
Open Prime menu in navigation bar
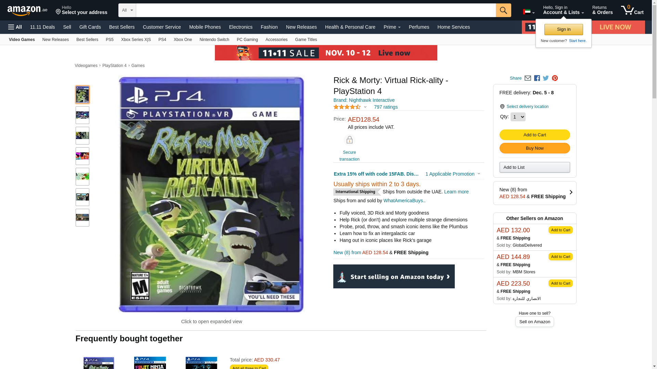392,27
